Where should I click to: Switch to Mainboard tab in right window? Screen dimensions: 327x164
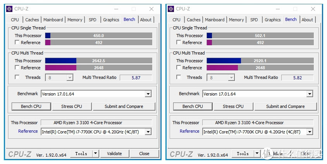tap(215, 20)
